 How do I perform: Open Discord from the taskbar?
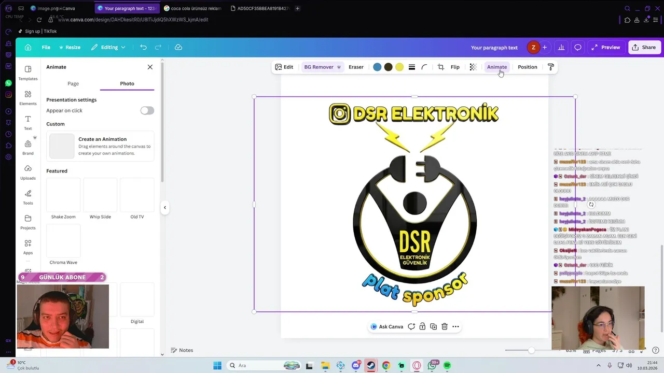356,365
